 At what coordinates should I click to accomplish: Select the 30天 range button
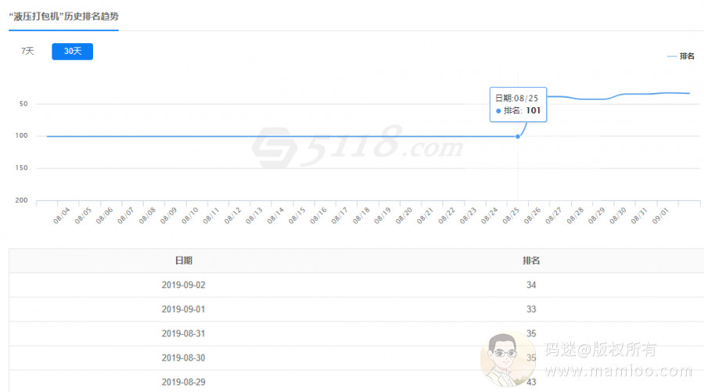(x=72, y=52)
